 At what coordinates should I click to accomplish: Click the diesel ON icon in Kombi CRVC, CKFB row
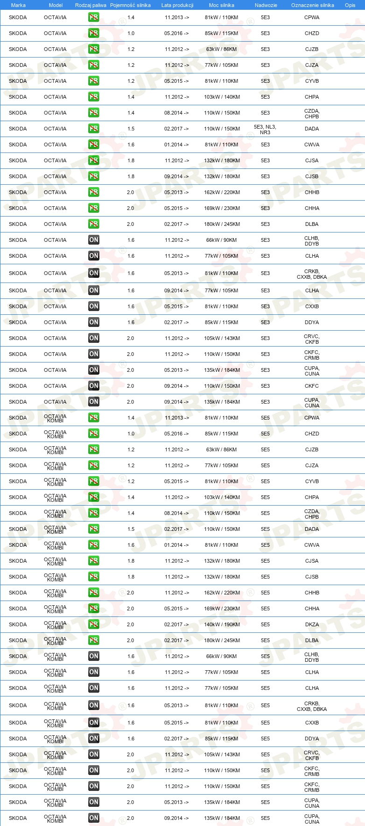[x=94, y=754]
